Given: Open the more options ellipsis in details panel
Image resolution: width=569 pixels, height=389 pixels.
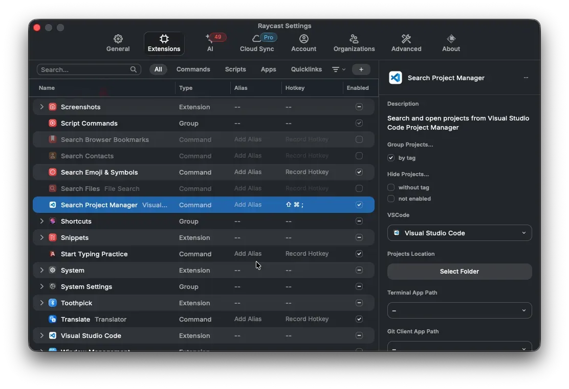Looking at the screenshot, I should [526, 78].
